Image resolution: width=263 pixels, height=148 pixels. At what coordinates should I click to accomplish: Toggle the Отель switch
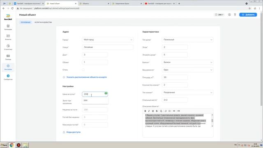83,70
